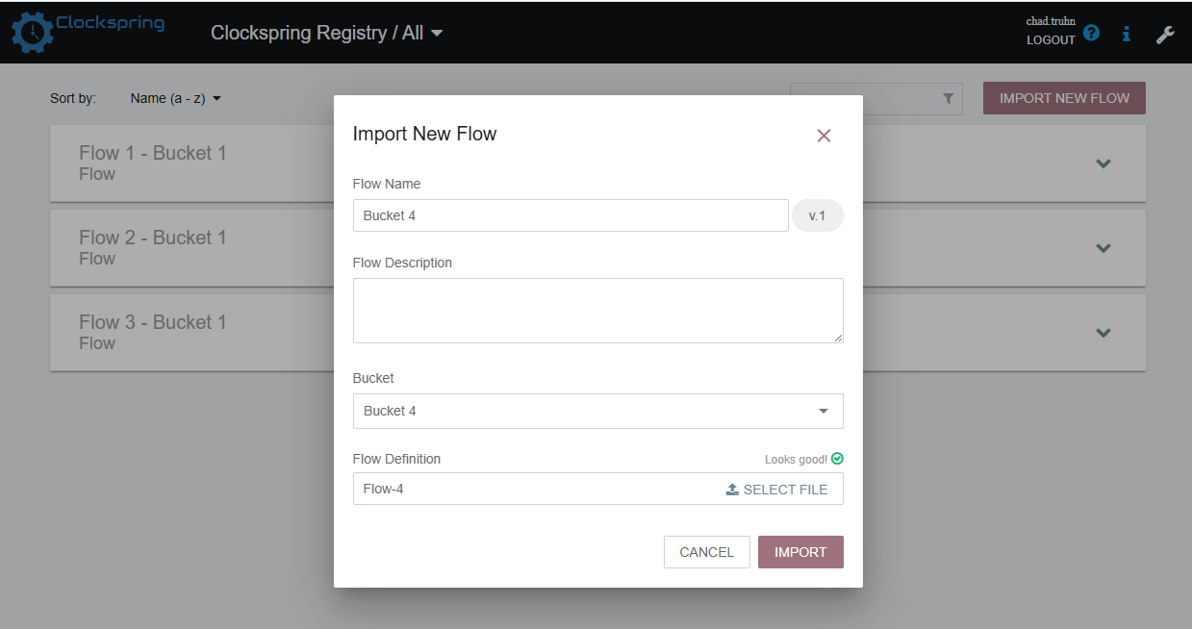Click into the Flow Description text area
The image size is (1192, 629).
coord(598,311)
